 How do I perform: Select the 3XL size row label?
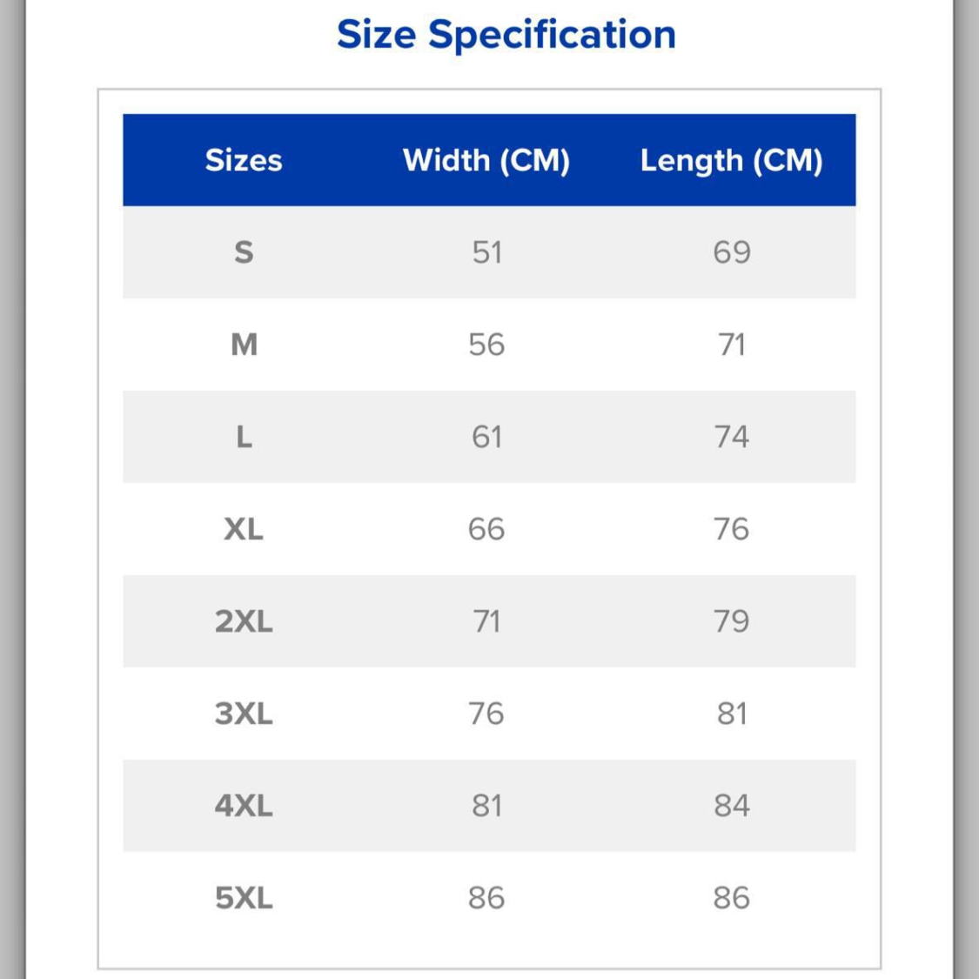click(x=244, y=714)
